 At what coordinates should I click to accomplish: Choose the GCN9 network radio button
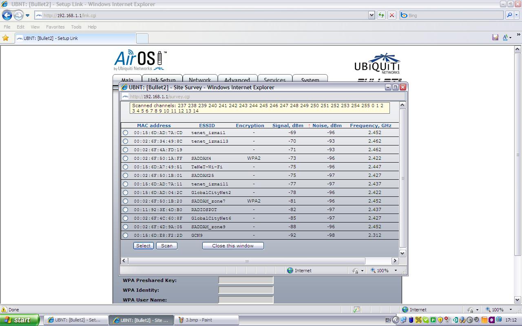click(x=125, y=236)
